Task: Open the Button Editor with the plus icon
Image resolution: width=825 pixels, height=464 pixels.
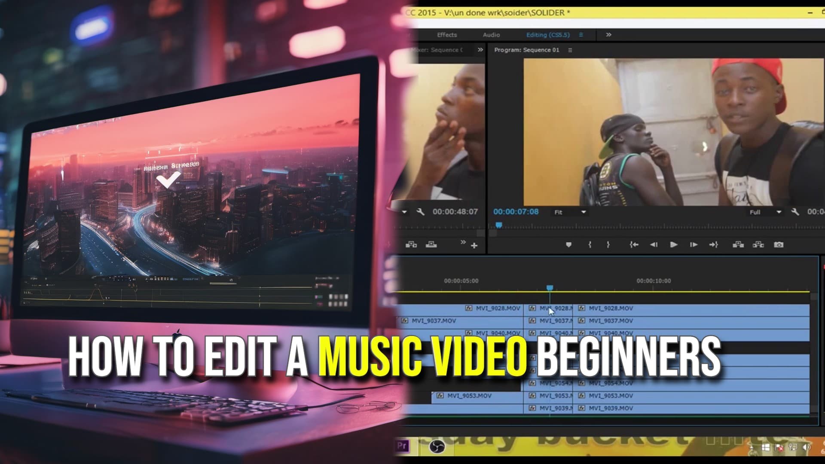Action: point(474,245)
